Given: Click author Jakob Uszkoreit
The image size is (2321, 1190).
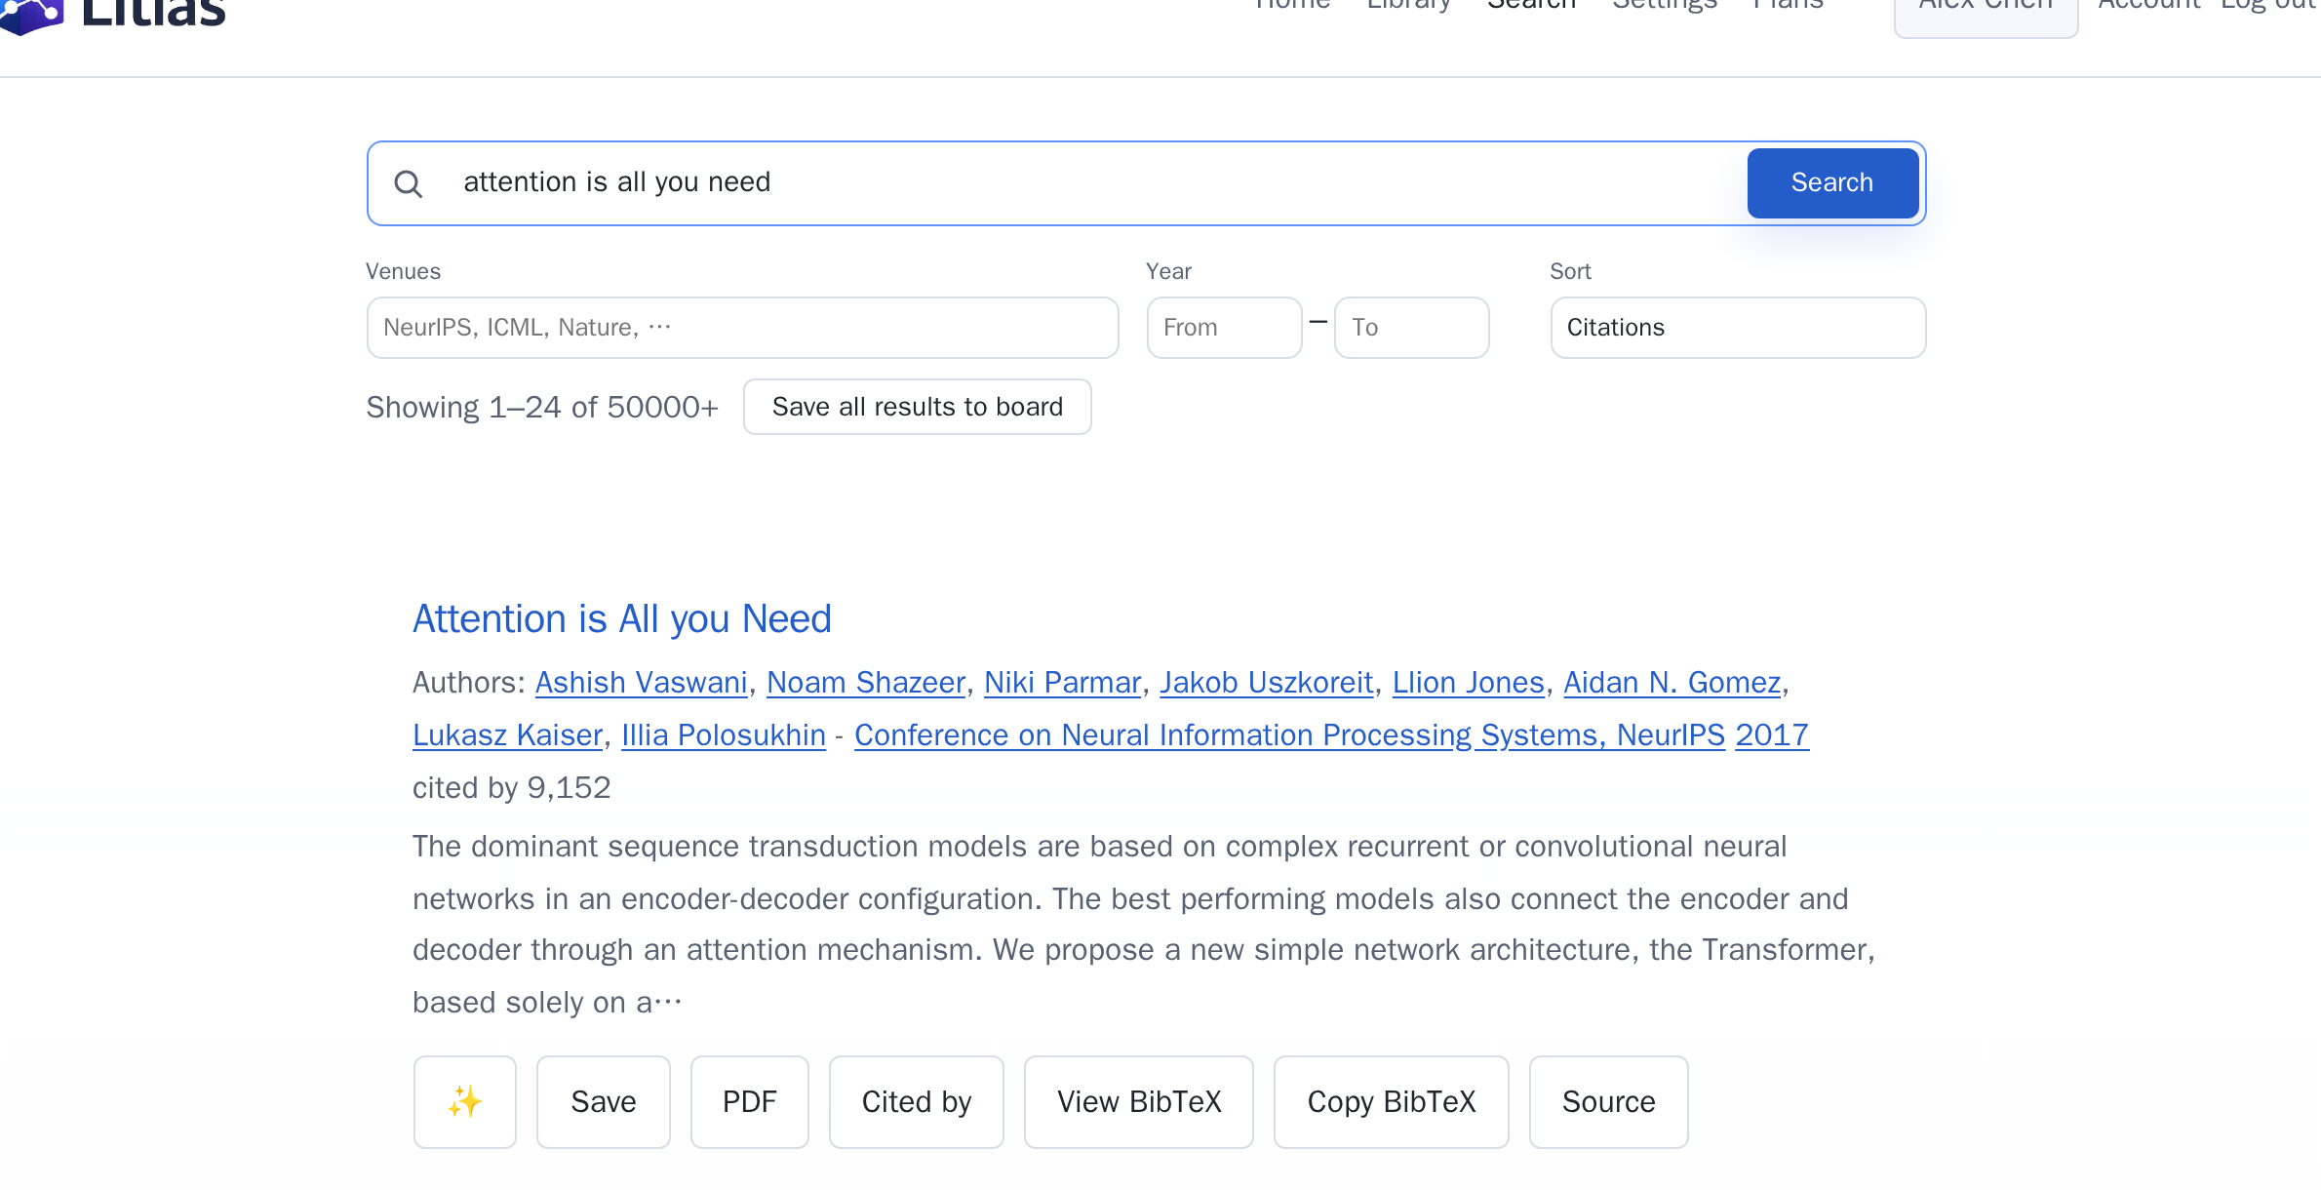Looking at the screenshot, I should click(1266, 682).
